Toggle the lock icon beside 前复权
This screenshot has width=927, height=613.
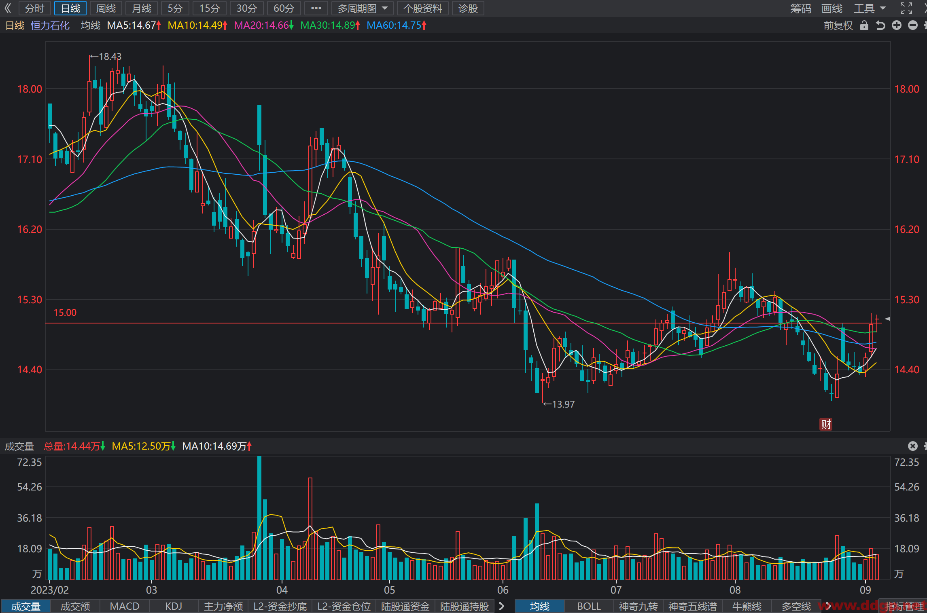[x=864, y=25]
